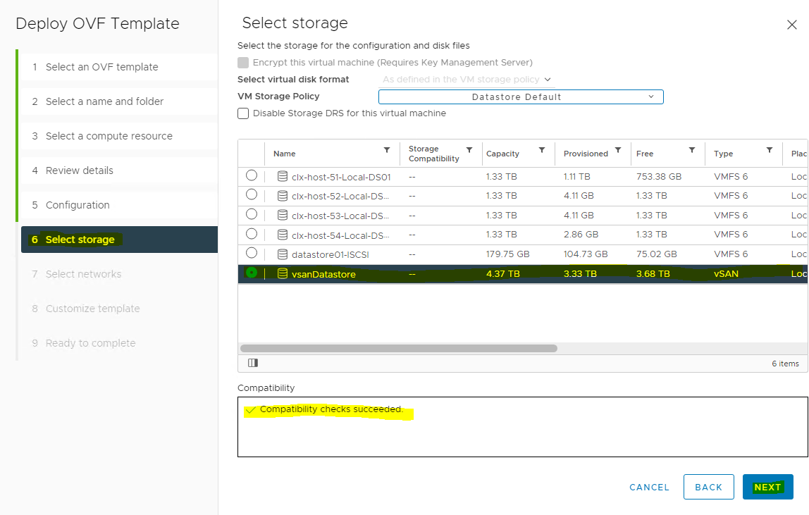This screenshot has height=515, width=809.
Task: Click the Provisioned column filter icon
Action: click(x=618, y=150)
